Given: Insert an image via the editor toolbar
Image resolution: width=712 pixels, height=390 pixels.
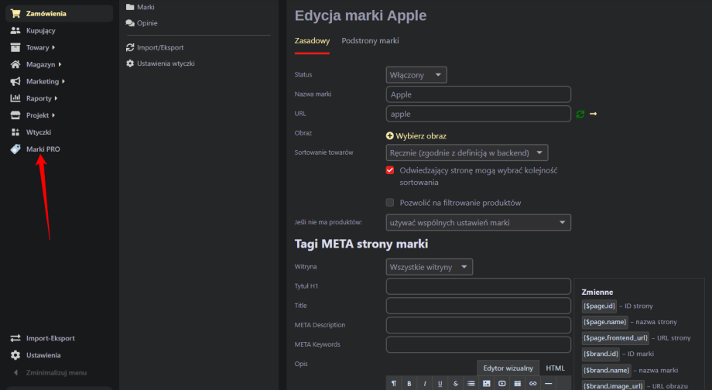Looking at the screenshot, I should (x=487, y=384).
